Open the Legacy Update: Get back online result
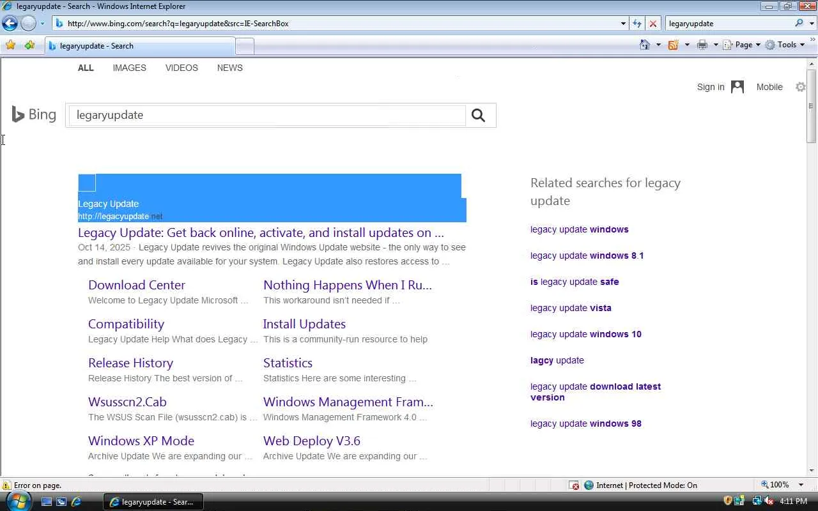 coord(261,233)
